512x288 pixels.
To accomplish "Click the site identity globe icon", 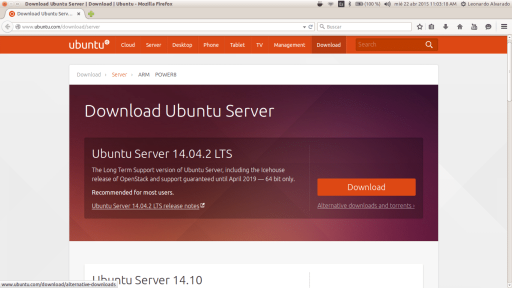I will point(18,27).
